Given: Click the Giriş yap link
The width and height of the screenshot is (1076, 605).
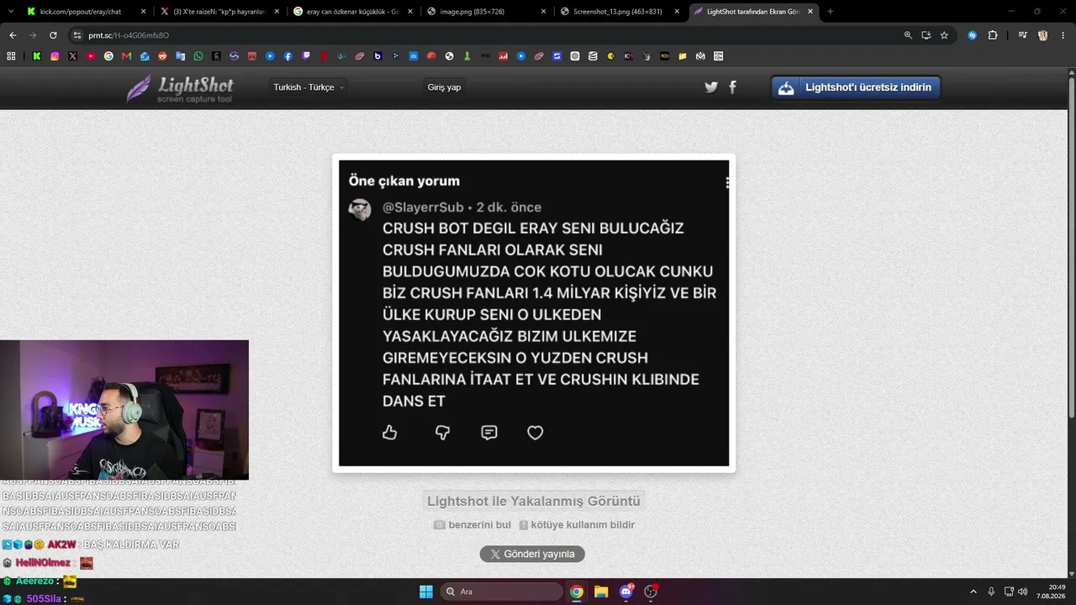Looking at the screenshot, I should tap(444, 87).
